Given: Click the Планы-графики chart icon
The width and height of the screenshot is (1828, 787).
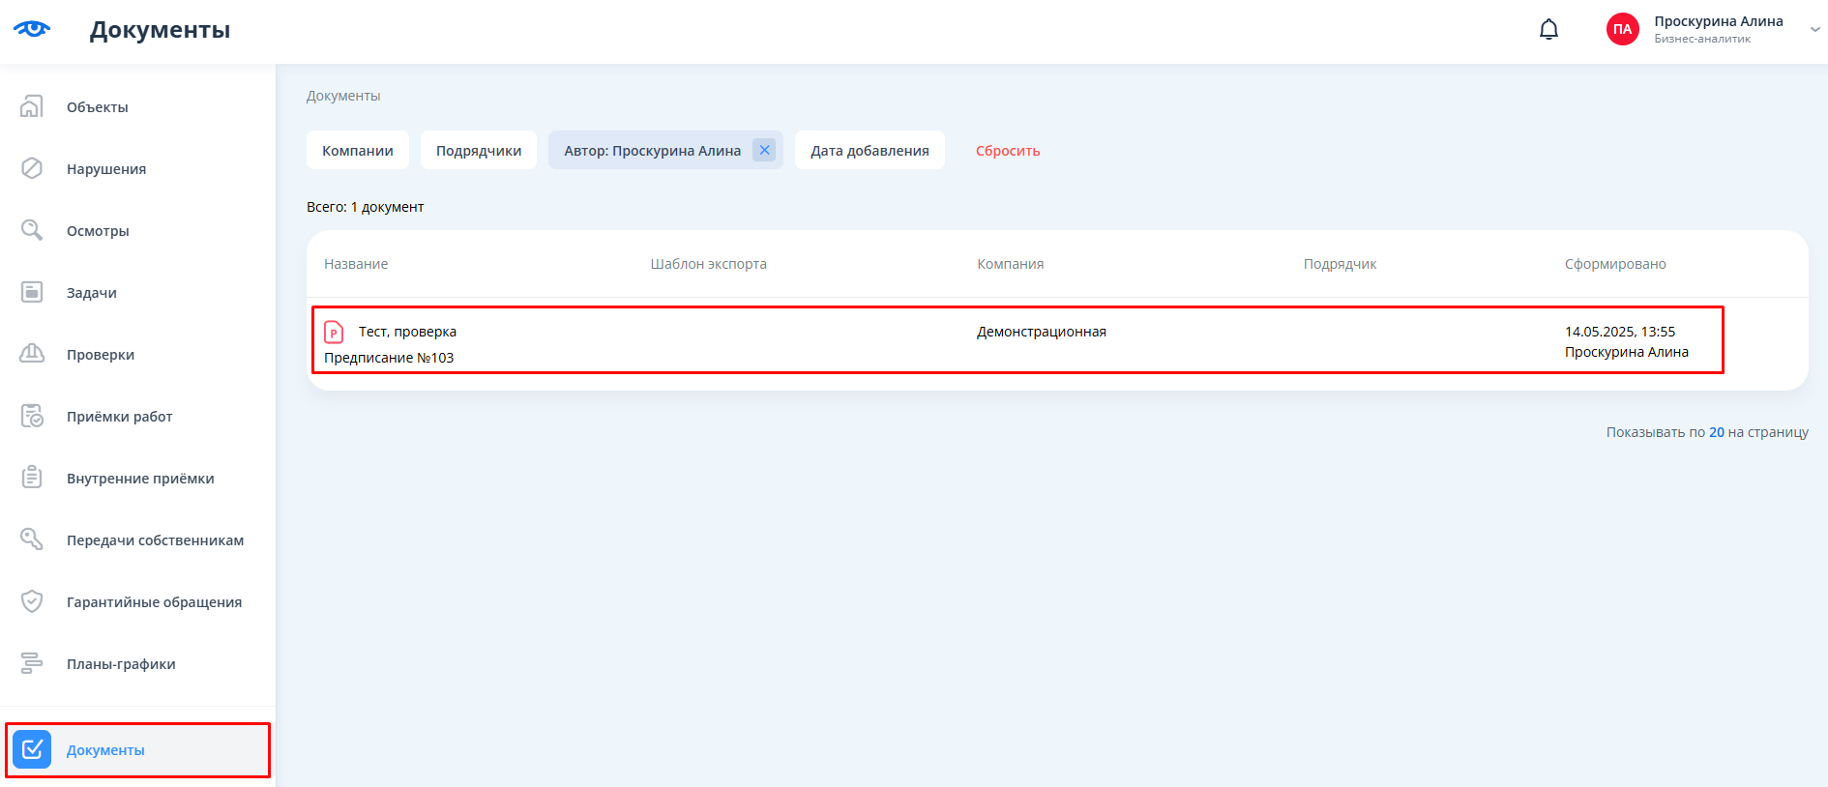Looking at the screenshot, I should (32, 663).
